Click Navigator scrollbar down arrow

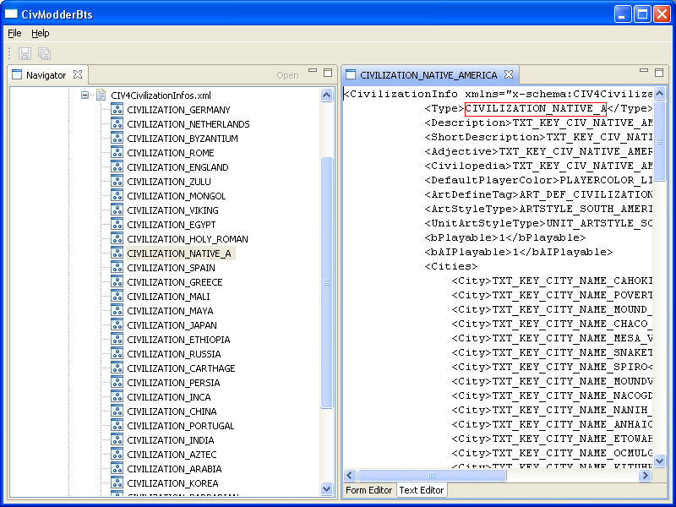point(327,489)
